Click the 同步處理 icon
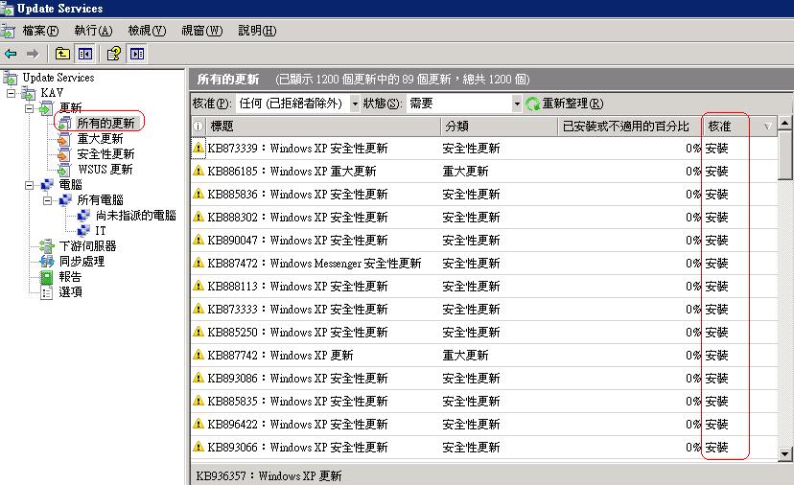 click(47, 262)
